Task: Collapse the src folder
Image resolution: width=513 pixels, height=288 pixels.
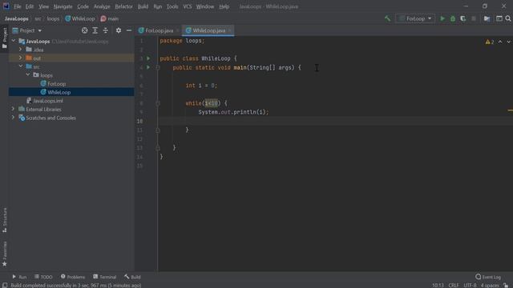Action: 21,66
